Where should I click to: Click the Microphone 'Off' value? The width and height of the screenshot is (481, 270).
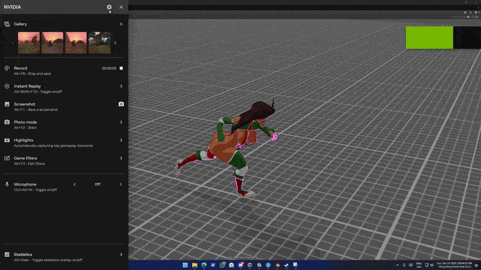click(97, 184)
